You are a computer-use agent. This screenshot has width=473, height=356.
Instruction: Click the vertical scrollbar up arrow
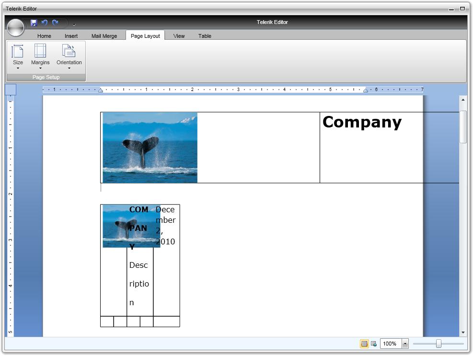[463, 100]
